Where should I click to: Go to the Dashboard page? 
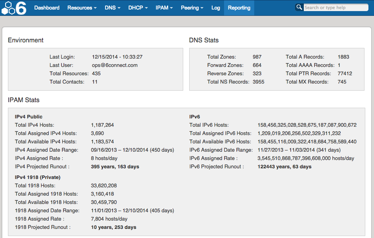pyautogui.click(x=47, y=8)
